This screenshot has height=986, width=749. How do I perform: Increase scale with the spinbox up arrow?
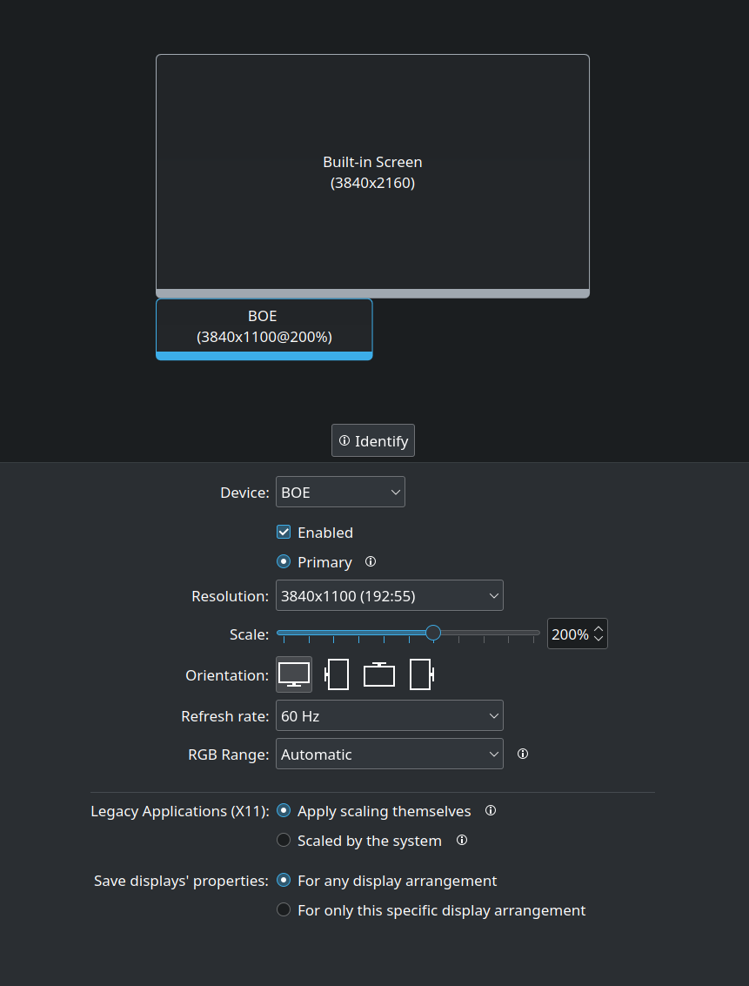tap(599, 628)
